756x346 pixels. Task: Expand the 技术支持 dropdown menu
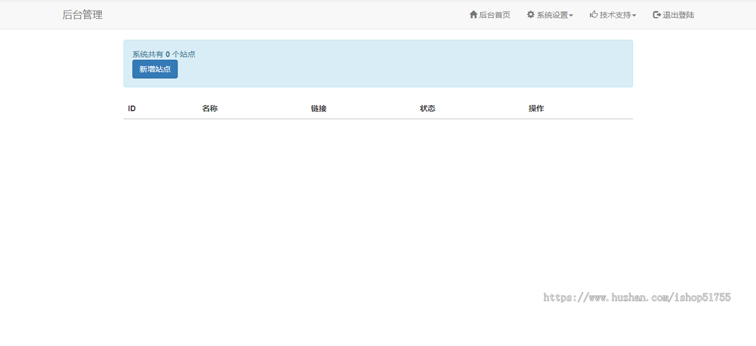tap(613, 14)
